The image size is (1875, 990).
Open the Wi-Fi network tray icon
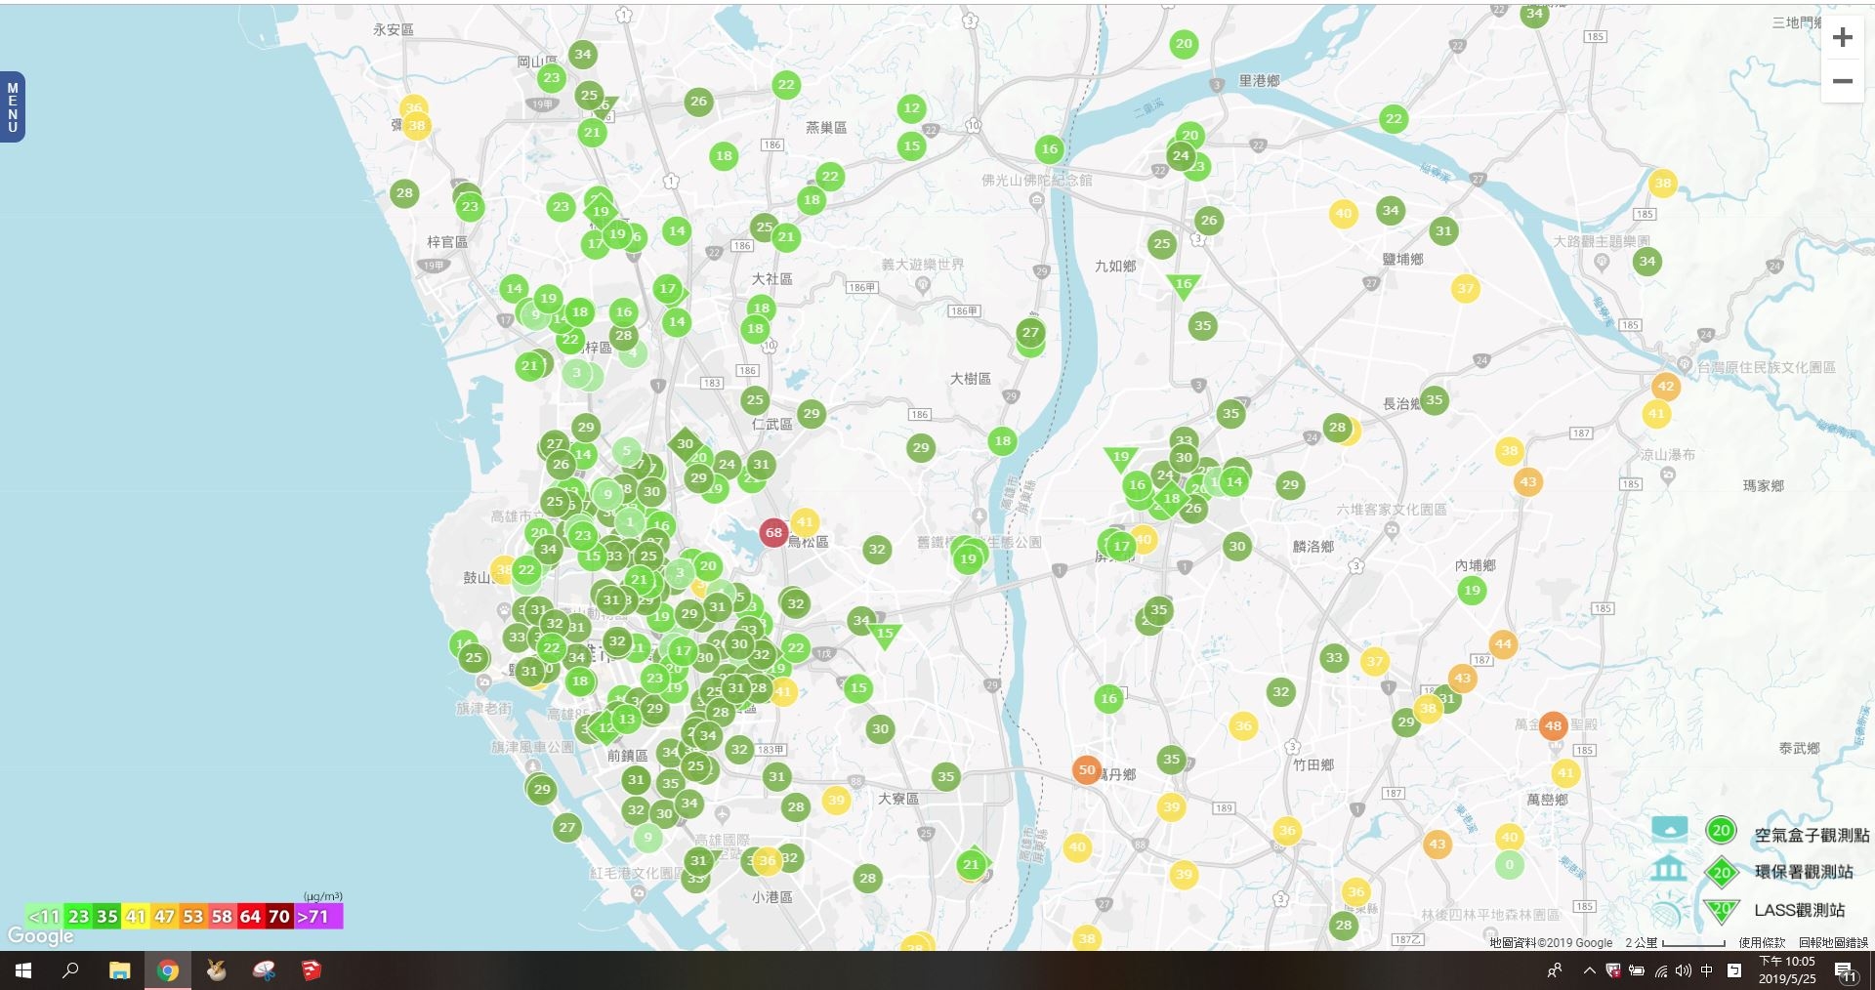[1660, 970]
